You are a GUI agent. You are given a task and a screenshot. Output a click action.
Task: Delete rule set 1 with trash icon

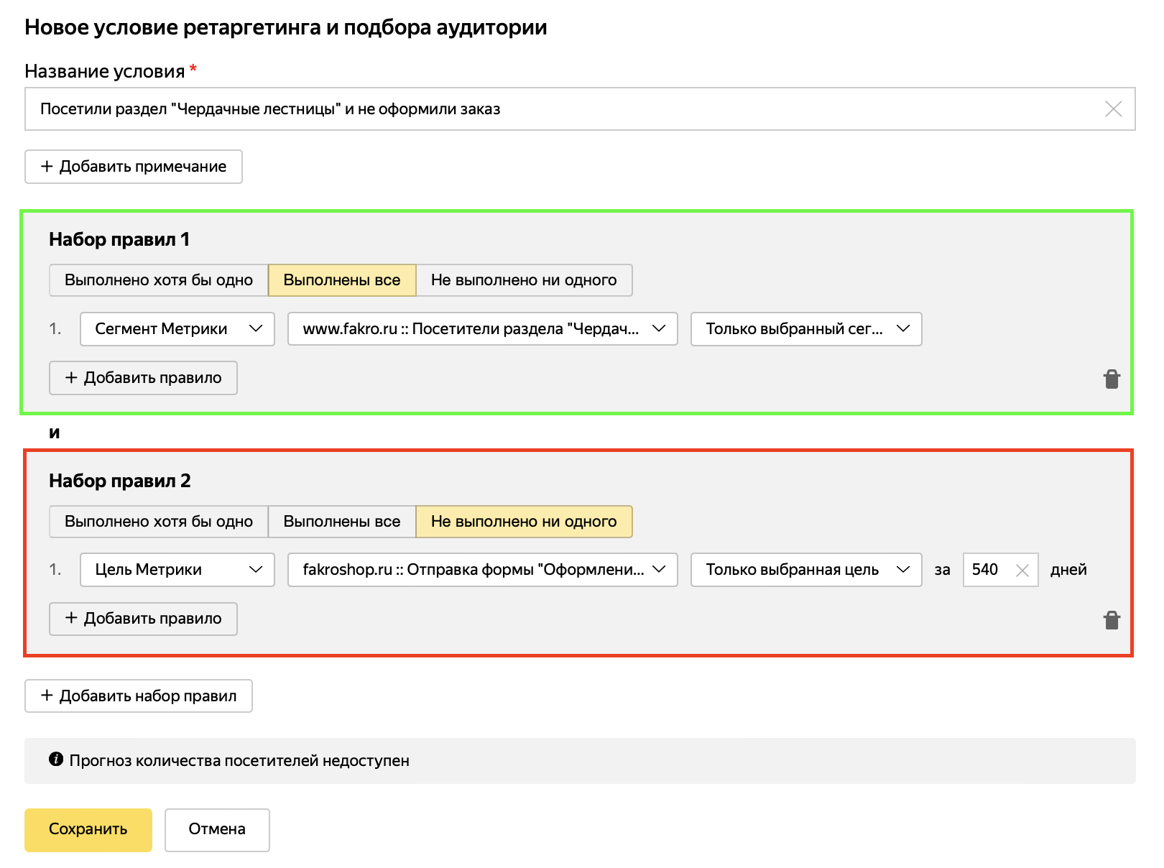(x=1111, y=379)
